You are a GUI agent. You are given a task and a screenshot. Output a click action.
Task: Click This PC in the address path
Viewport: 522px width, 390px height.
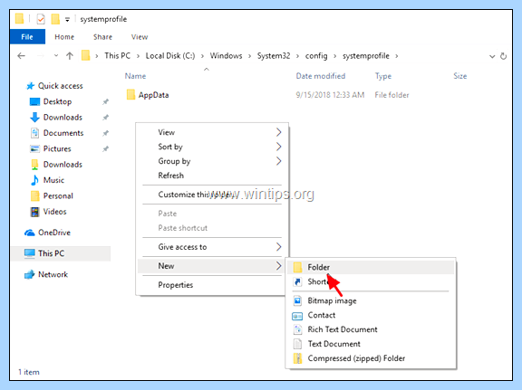tap(117, 56)
